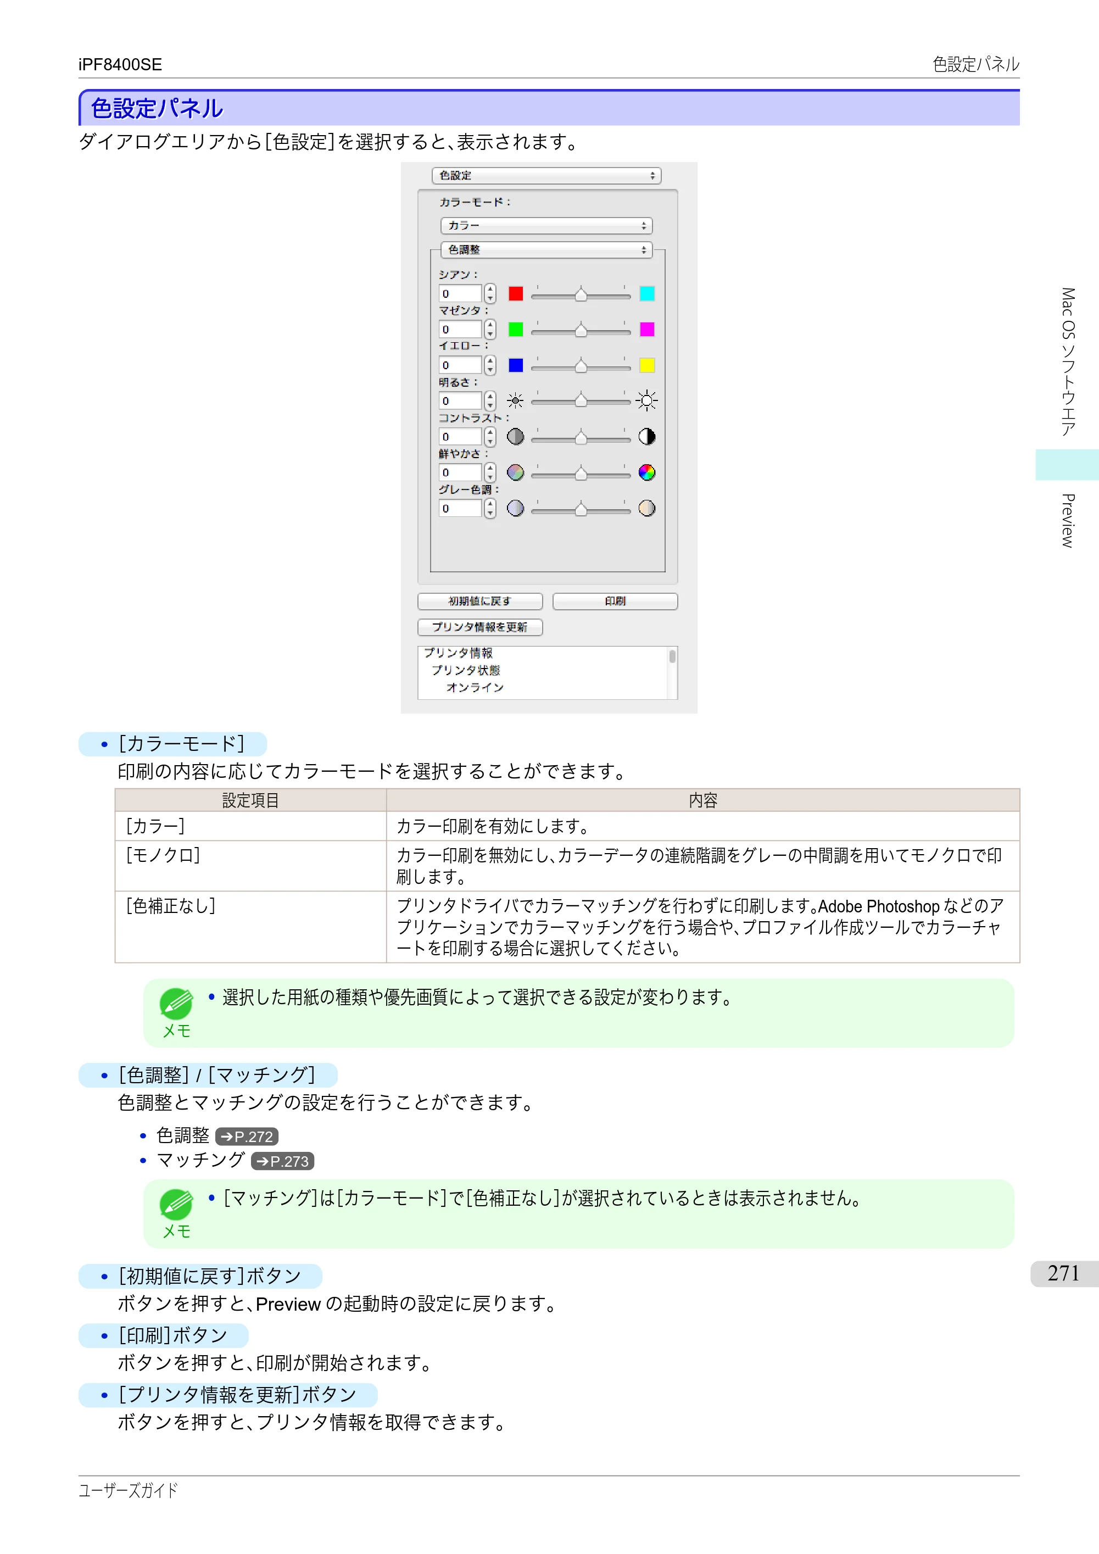Select the プリンタ状態 row
Screen dimensions: 1099x1554
click(466, 670)
